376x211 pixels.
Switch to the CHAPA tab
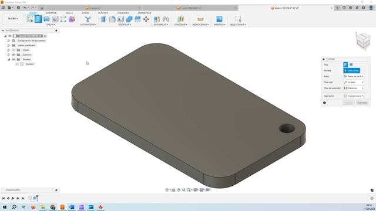[x=85, y=13]
